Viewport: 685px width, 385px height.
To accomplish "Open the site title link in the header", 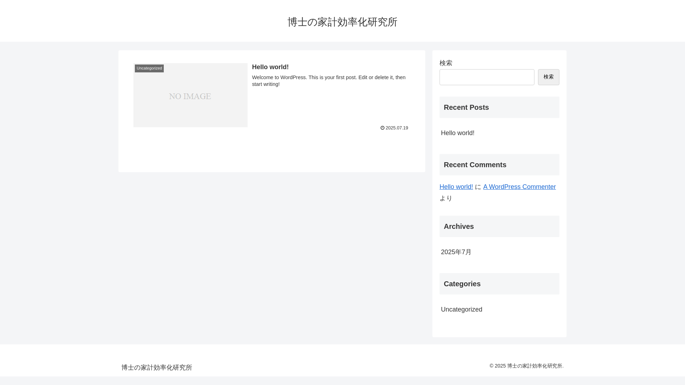I will [342, 22].
